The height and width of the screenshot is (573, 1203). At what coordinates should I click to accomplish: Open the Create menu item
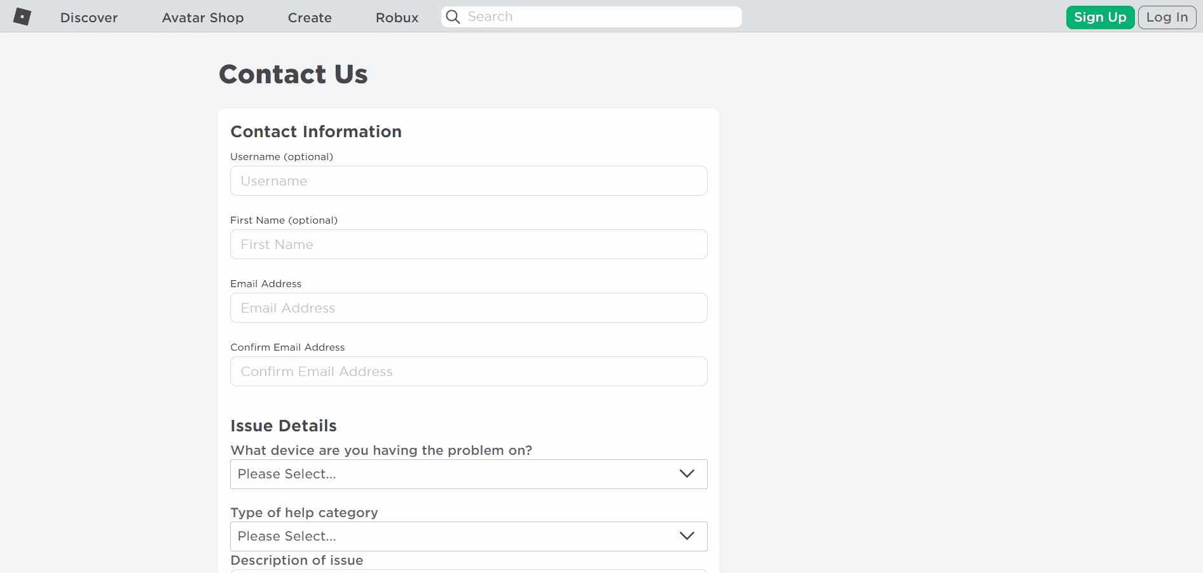tap(310, 18)
